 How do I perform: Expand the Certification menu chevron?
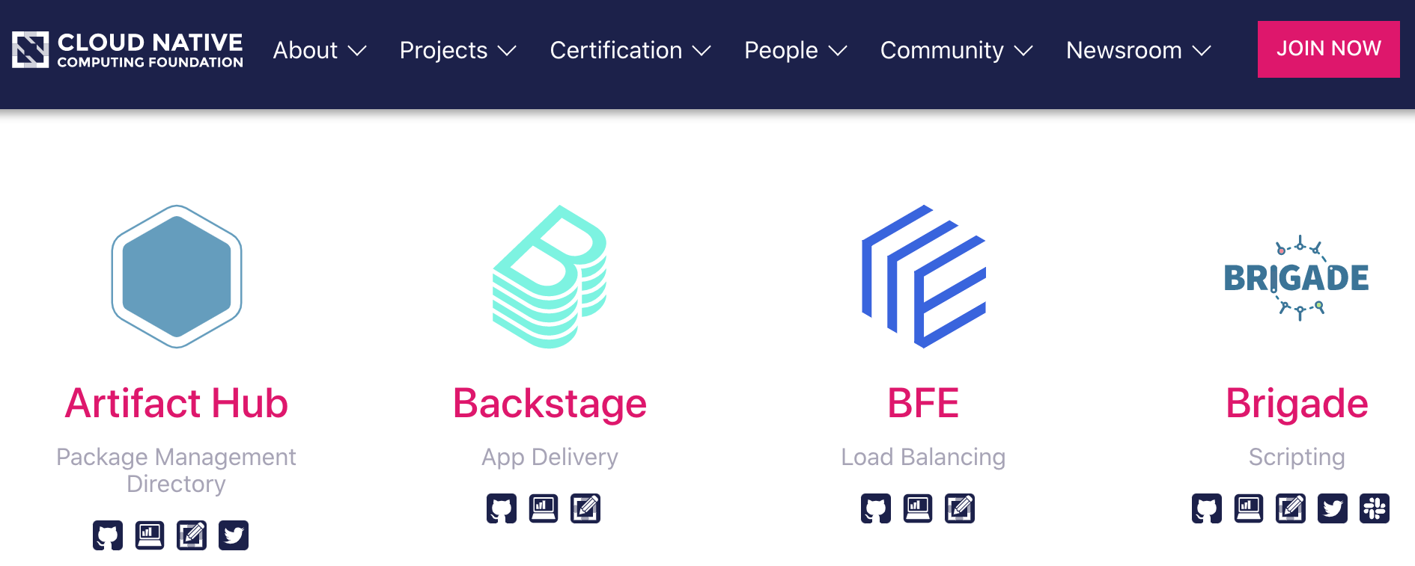[x=702, y=51]
